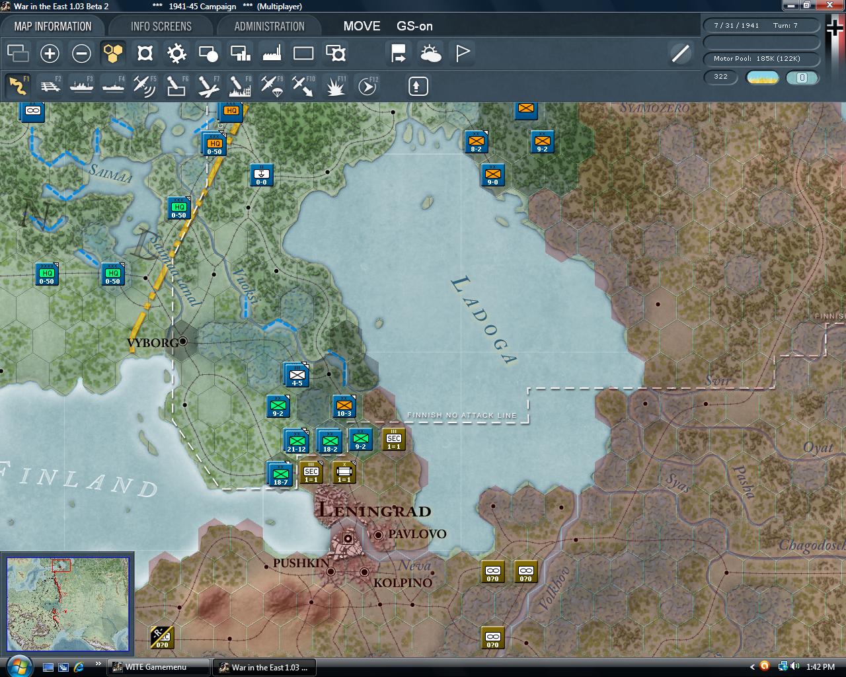Click the Motor Pool readout

click(761, 59)
